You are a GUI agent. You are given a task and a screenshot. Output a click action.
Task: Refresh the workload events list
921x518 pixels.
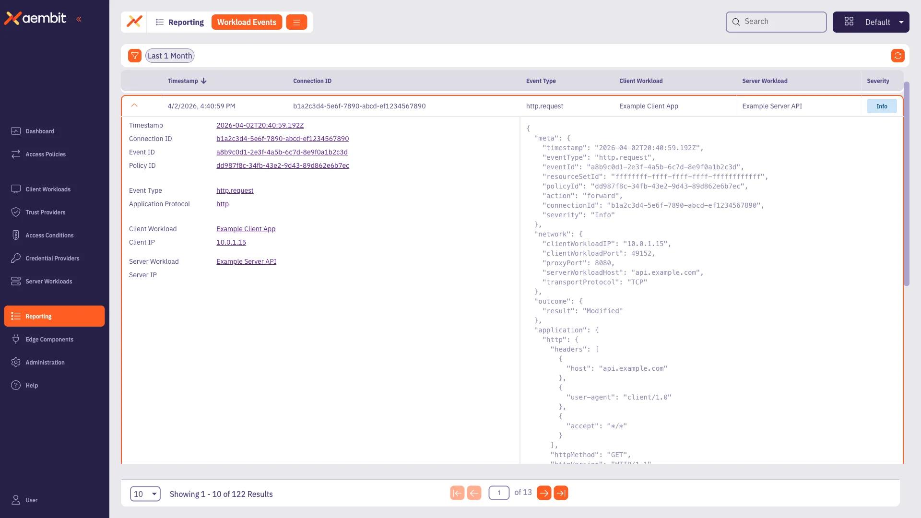pyautogui.click(x=898, y=55)
